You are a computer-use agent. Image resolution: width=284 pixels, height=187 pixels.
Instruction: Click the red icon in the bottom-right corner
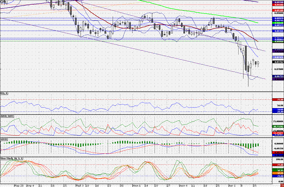point(282,186)
